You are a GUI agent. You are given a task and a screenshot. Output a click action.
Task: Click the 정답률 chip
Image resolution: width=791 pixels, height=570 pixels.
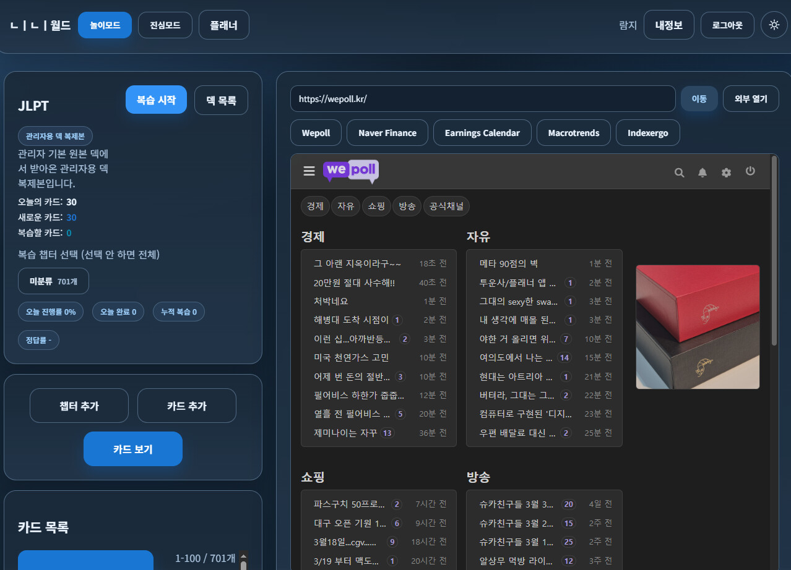[x=39, y=340]
